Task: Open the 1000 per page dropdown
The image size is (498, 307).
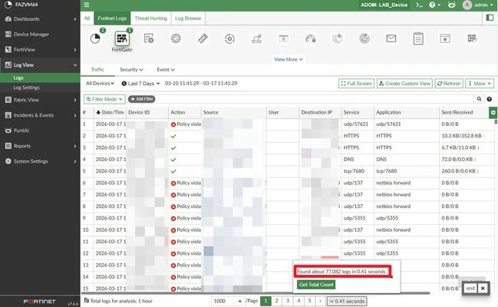Action: [x=227, y=301]
